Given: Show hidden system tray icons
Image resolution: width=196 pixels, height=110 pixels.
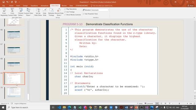Looking at the screenshot, I should pyautogui.click(x=161, y=107).
